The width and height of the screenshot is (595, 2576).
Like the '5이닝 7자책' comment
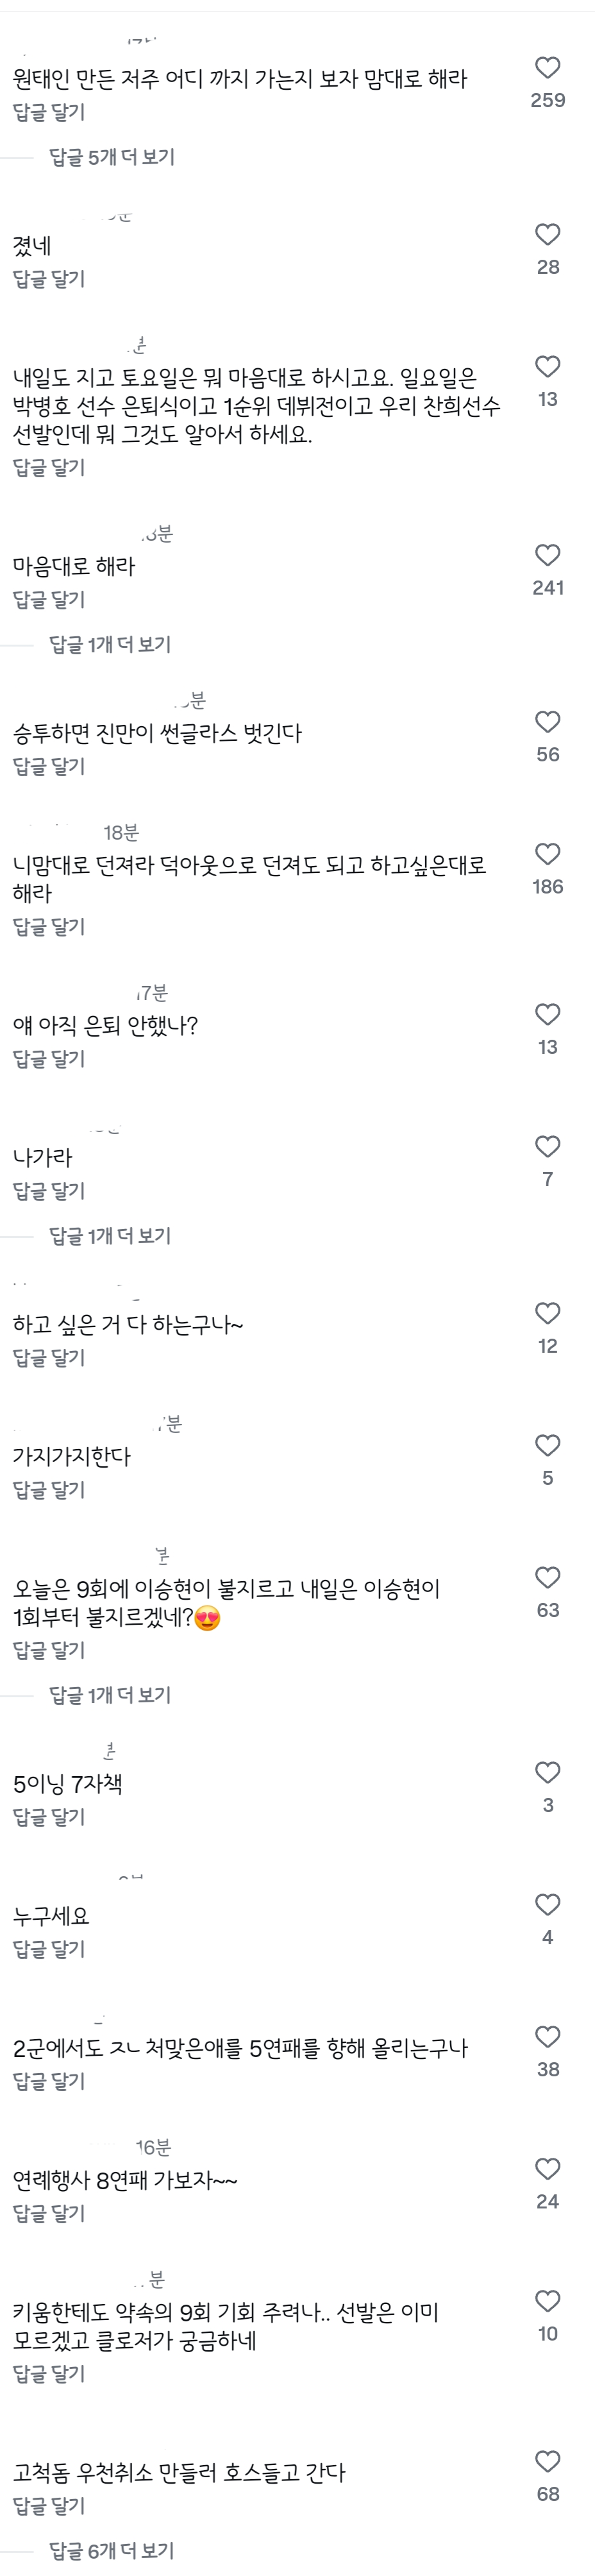(547, 1773)
